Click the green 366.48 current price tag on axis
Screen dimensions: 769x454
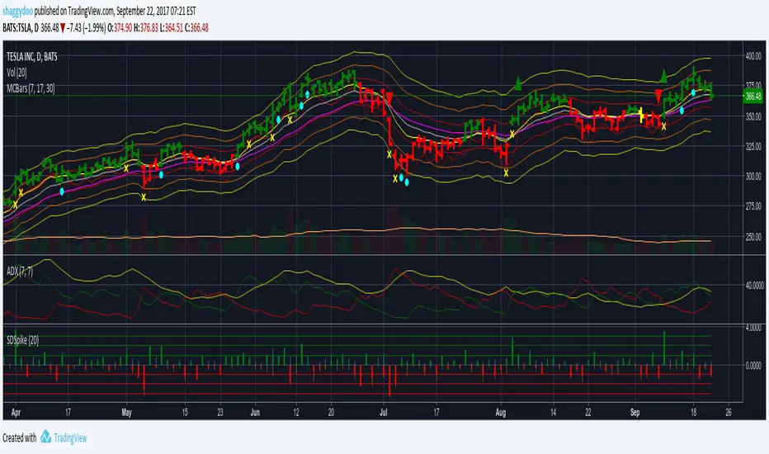(752, 97)
